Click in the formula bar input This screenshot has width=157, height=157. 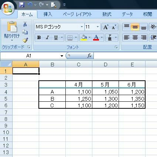pos(125,56)
